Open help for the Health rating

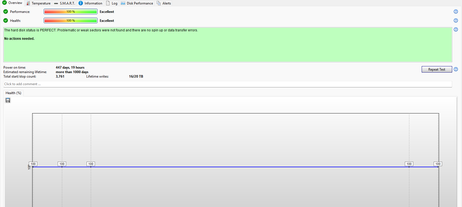456,20
